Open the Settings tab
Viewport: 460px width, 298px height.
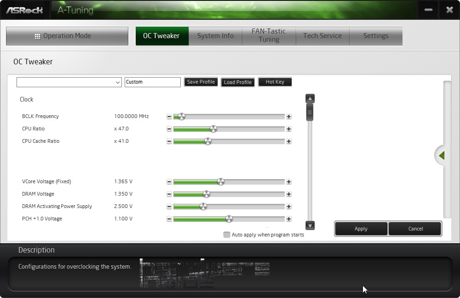[376, 36]
